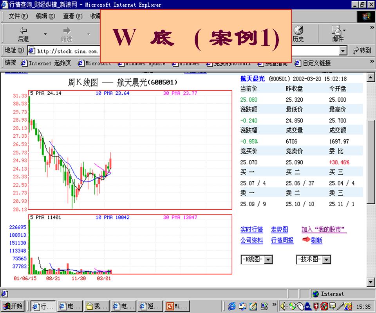The height and width of the screenshot is (313, 376).
Task: Open the 走势图 link
Action: point(279,230)
